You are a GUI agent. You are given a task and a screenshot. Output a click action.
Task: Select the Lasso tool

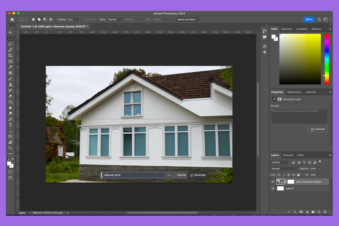(x=10, y=44)
